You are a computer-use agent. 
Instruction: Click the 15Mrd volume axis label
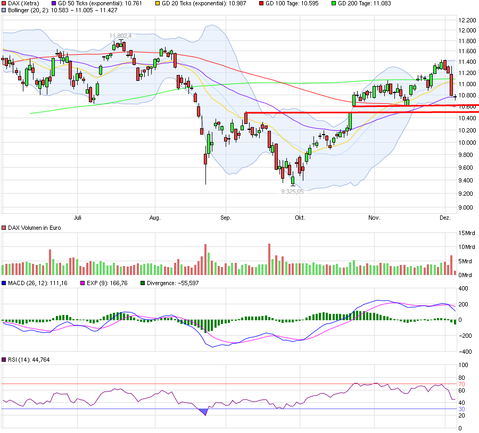(467, 234)
